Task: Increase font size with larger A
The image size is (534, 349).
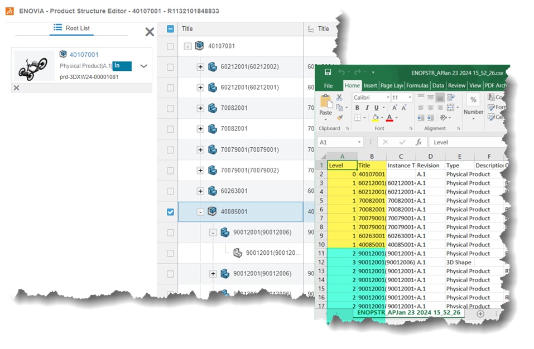Action: (395, 108)
